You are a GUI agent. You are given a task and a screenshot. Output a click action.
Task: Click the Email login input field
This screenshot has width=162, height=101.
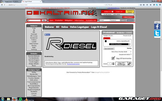(104, 20)
